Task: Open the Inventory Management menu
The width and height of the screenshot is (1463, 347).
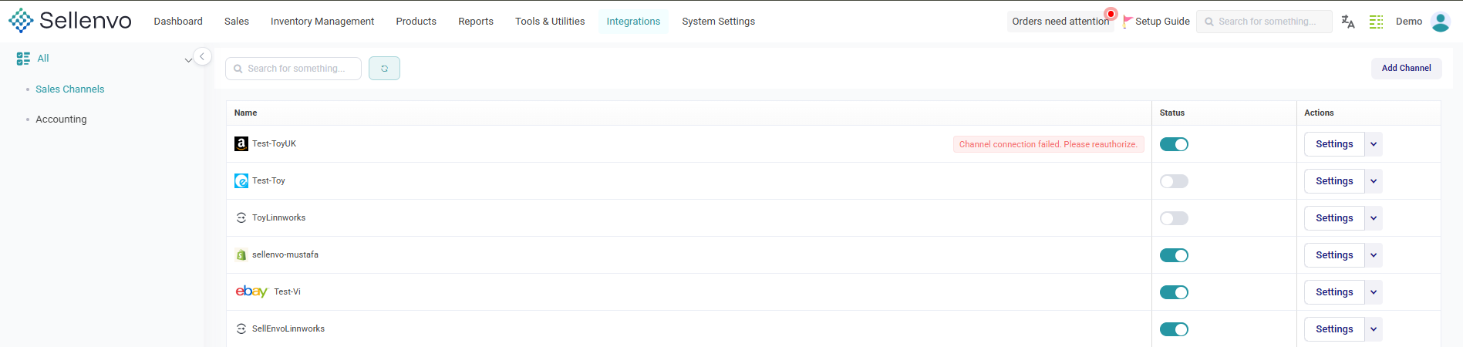Action: pyautogui.click(x=322, y=22)
